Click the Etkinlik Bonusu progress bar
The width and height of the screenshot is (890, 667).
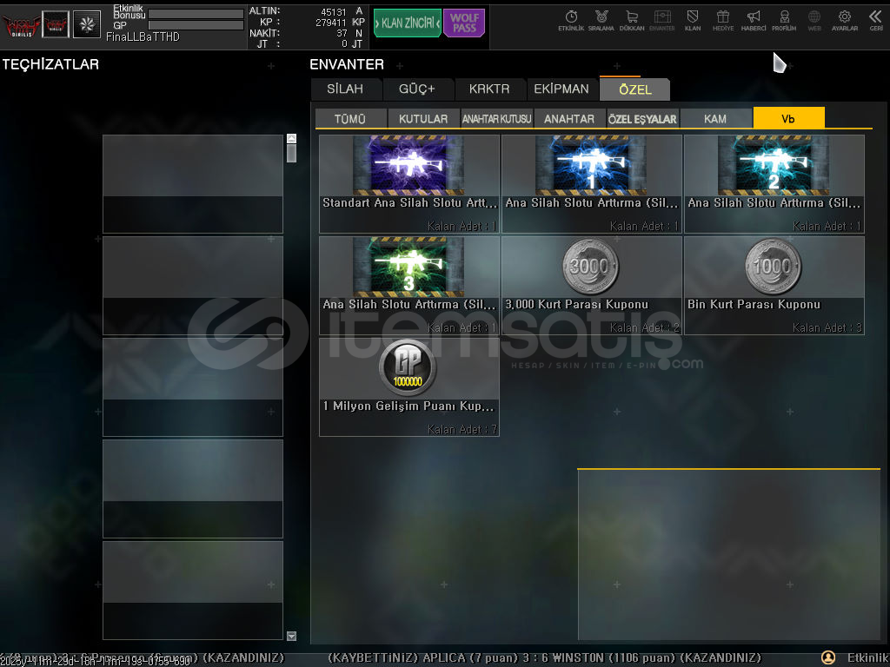(x=196, y=14)
